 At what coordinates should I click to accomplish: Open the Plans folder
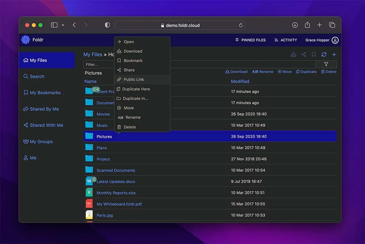[101, 148]
